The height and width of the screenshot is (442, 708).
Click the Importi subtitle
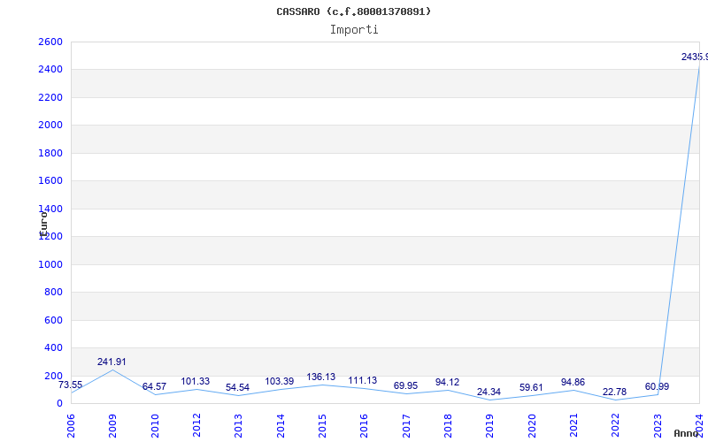click(x=354, y=29)
